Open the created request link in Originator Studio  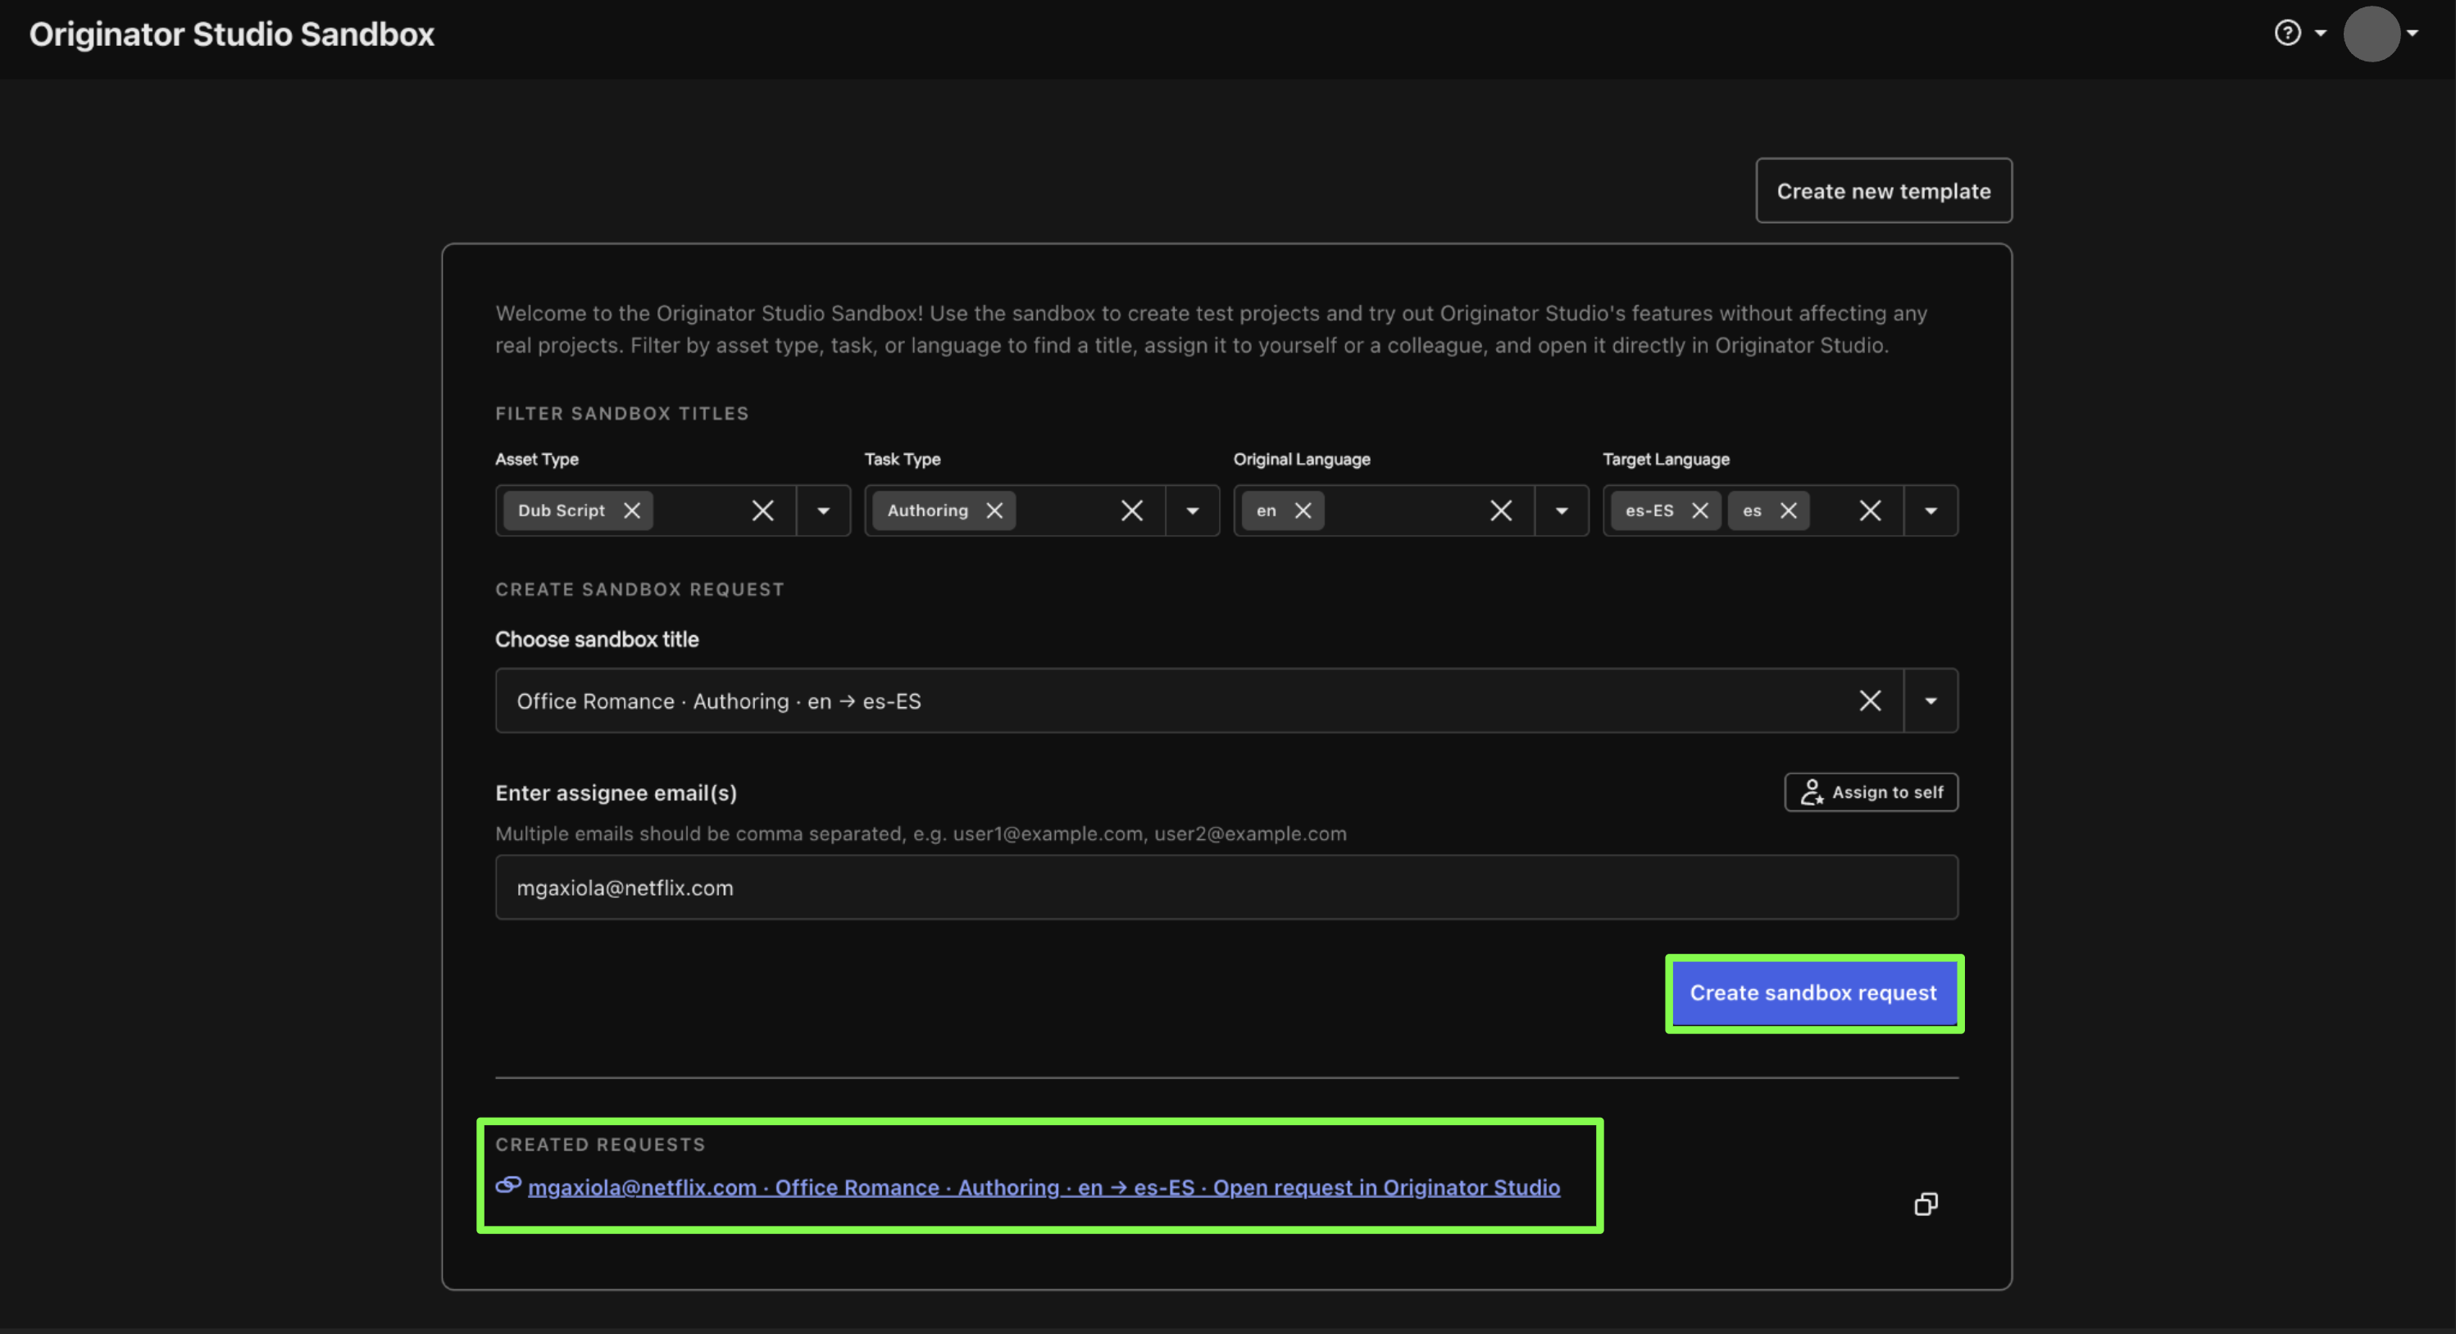(1044, 1188)
